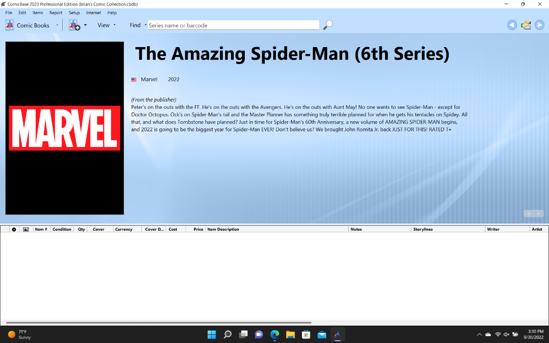Sort by Condition column header
This screenshot has height=343, width=549.
[x=62, y=229]
